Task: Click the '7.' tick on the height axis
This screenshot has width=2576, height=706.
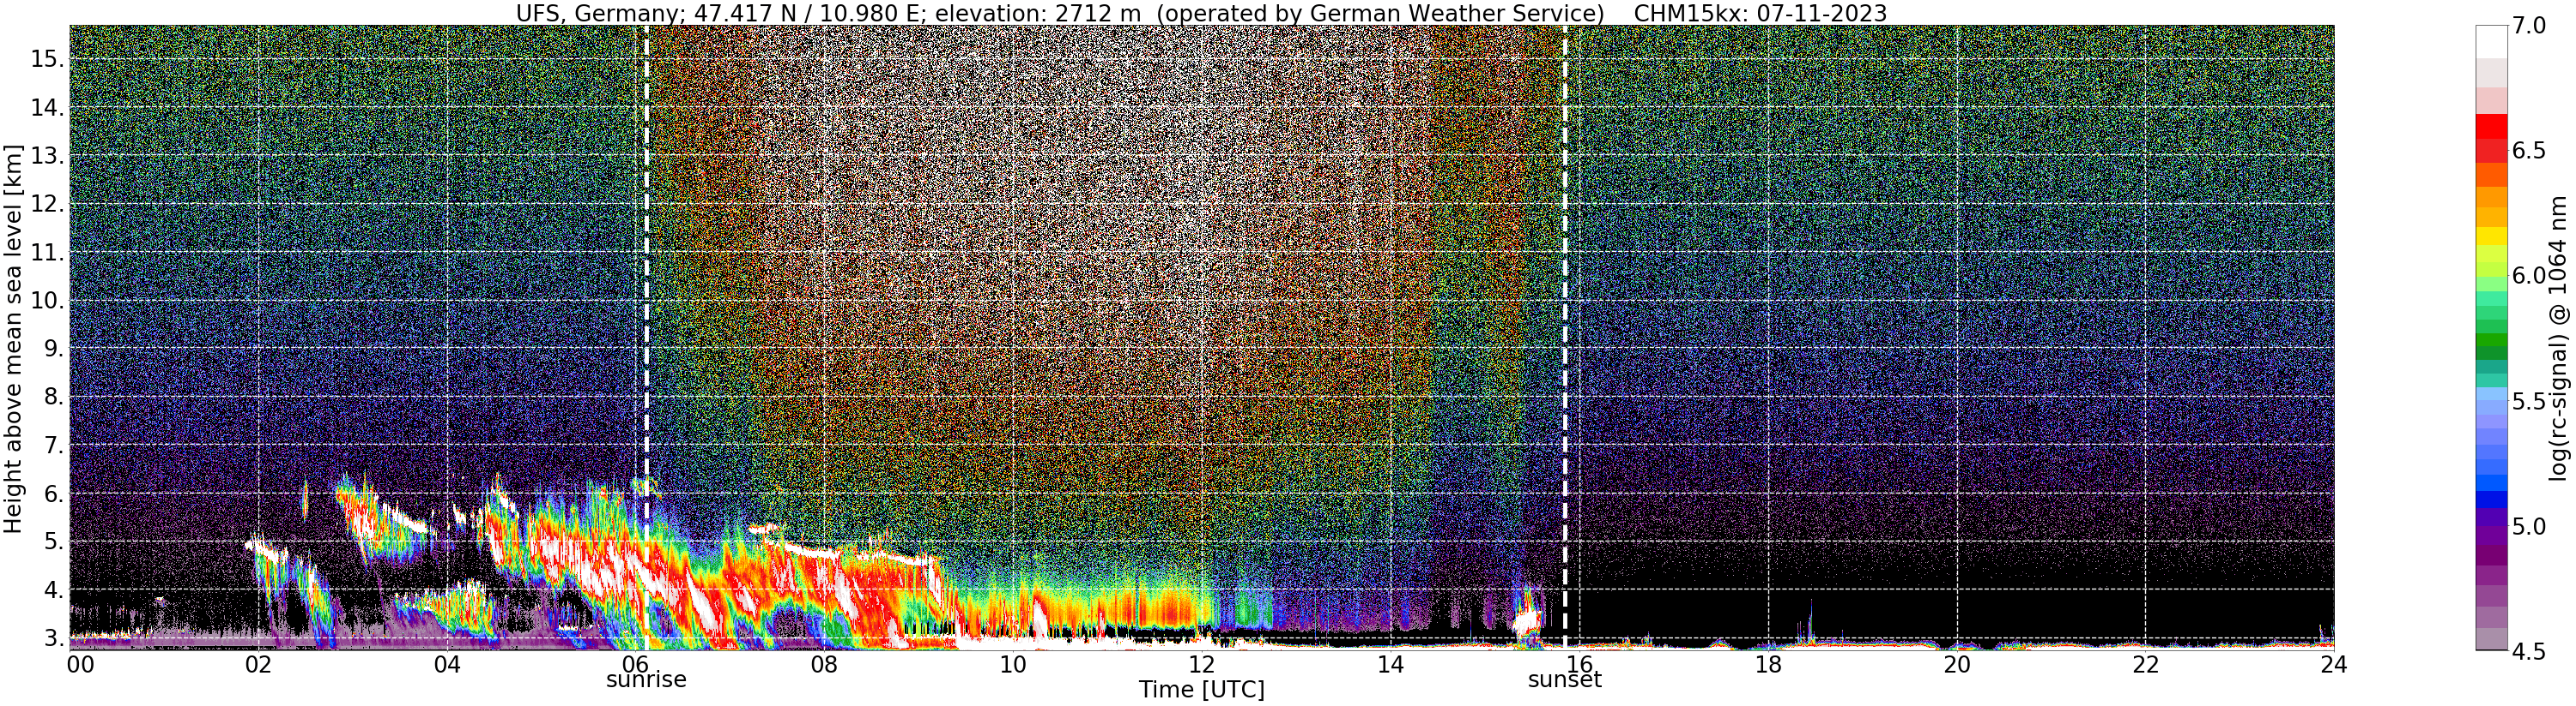Action: (x=54, y=446)
